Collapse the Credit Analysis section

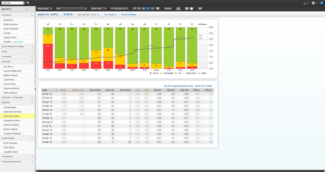(x=32, y=138)
